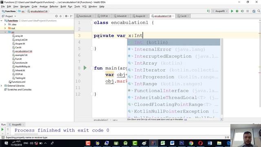Expand the out folder
Image resolution: width=261 pixels, height=147 pixels.
pyautogui.click(x=5, y=28)
